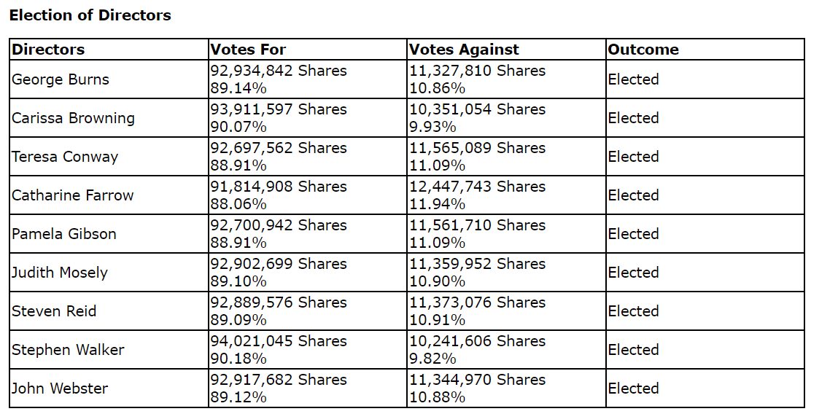Select the Catharine Farrow name cell
Image resolution: width=838 pixels, height=414 pixels.
73,195
